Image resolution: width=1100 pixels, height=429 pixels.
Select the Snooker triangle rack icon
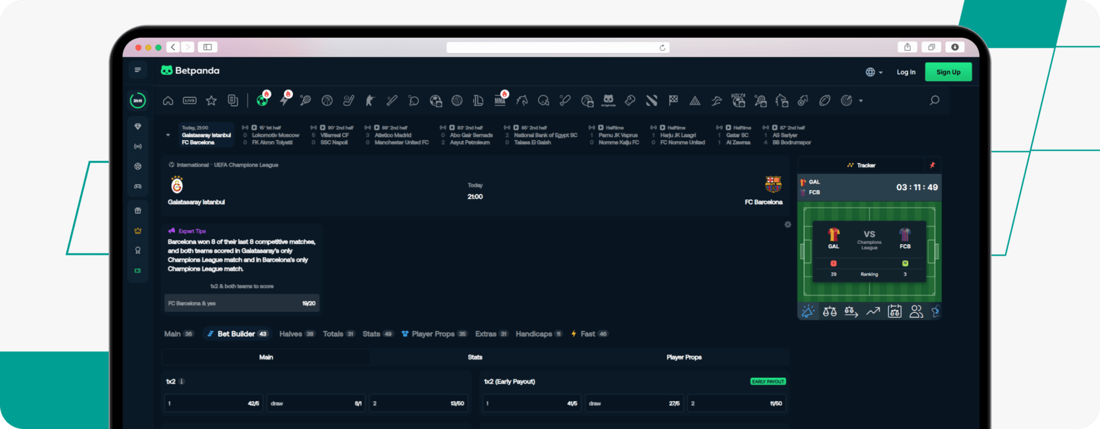pyautogui.click(x=695, y=101)
